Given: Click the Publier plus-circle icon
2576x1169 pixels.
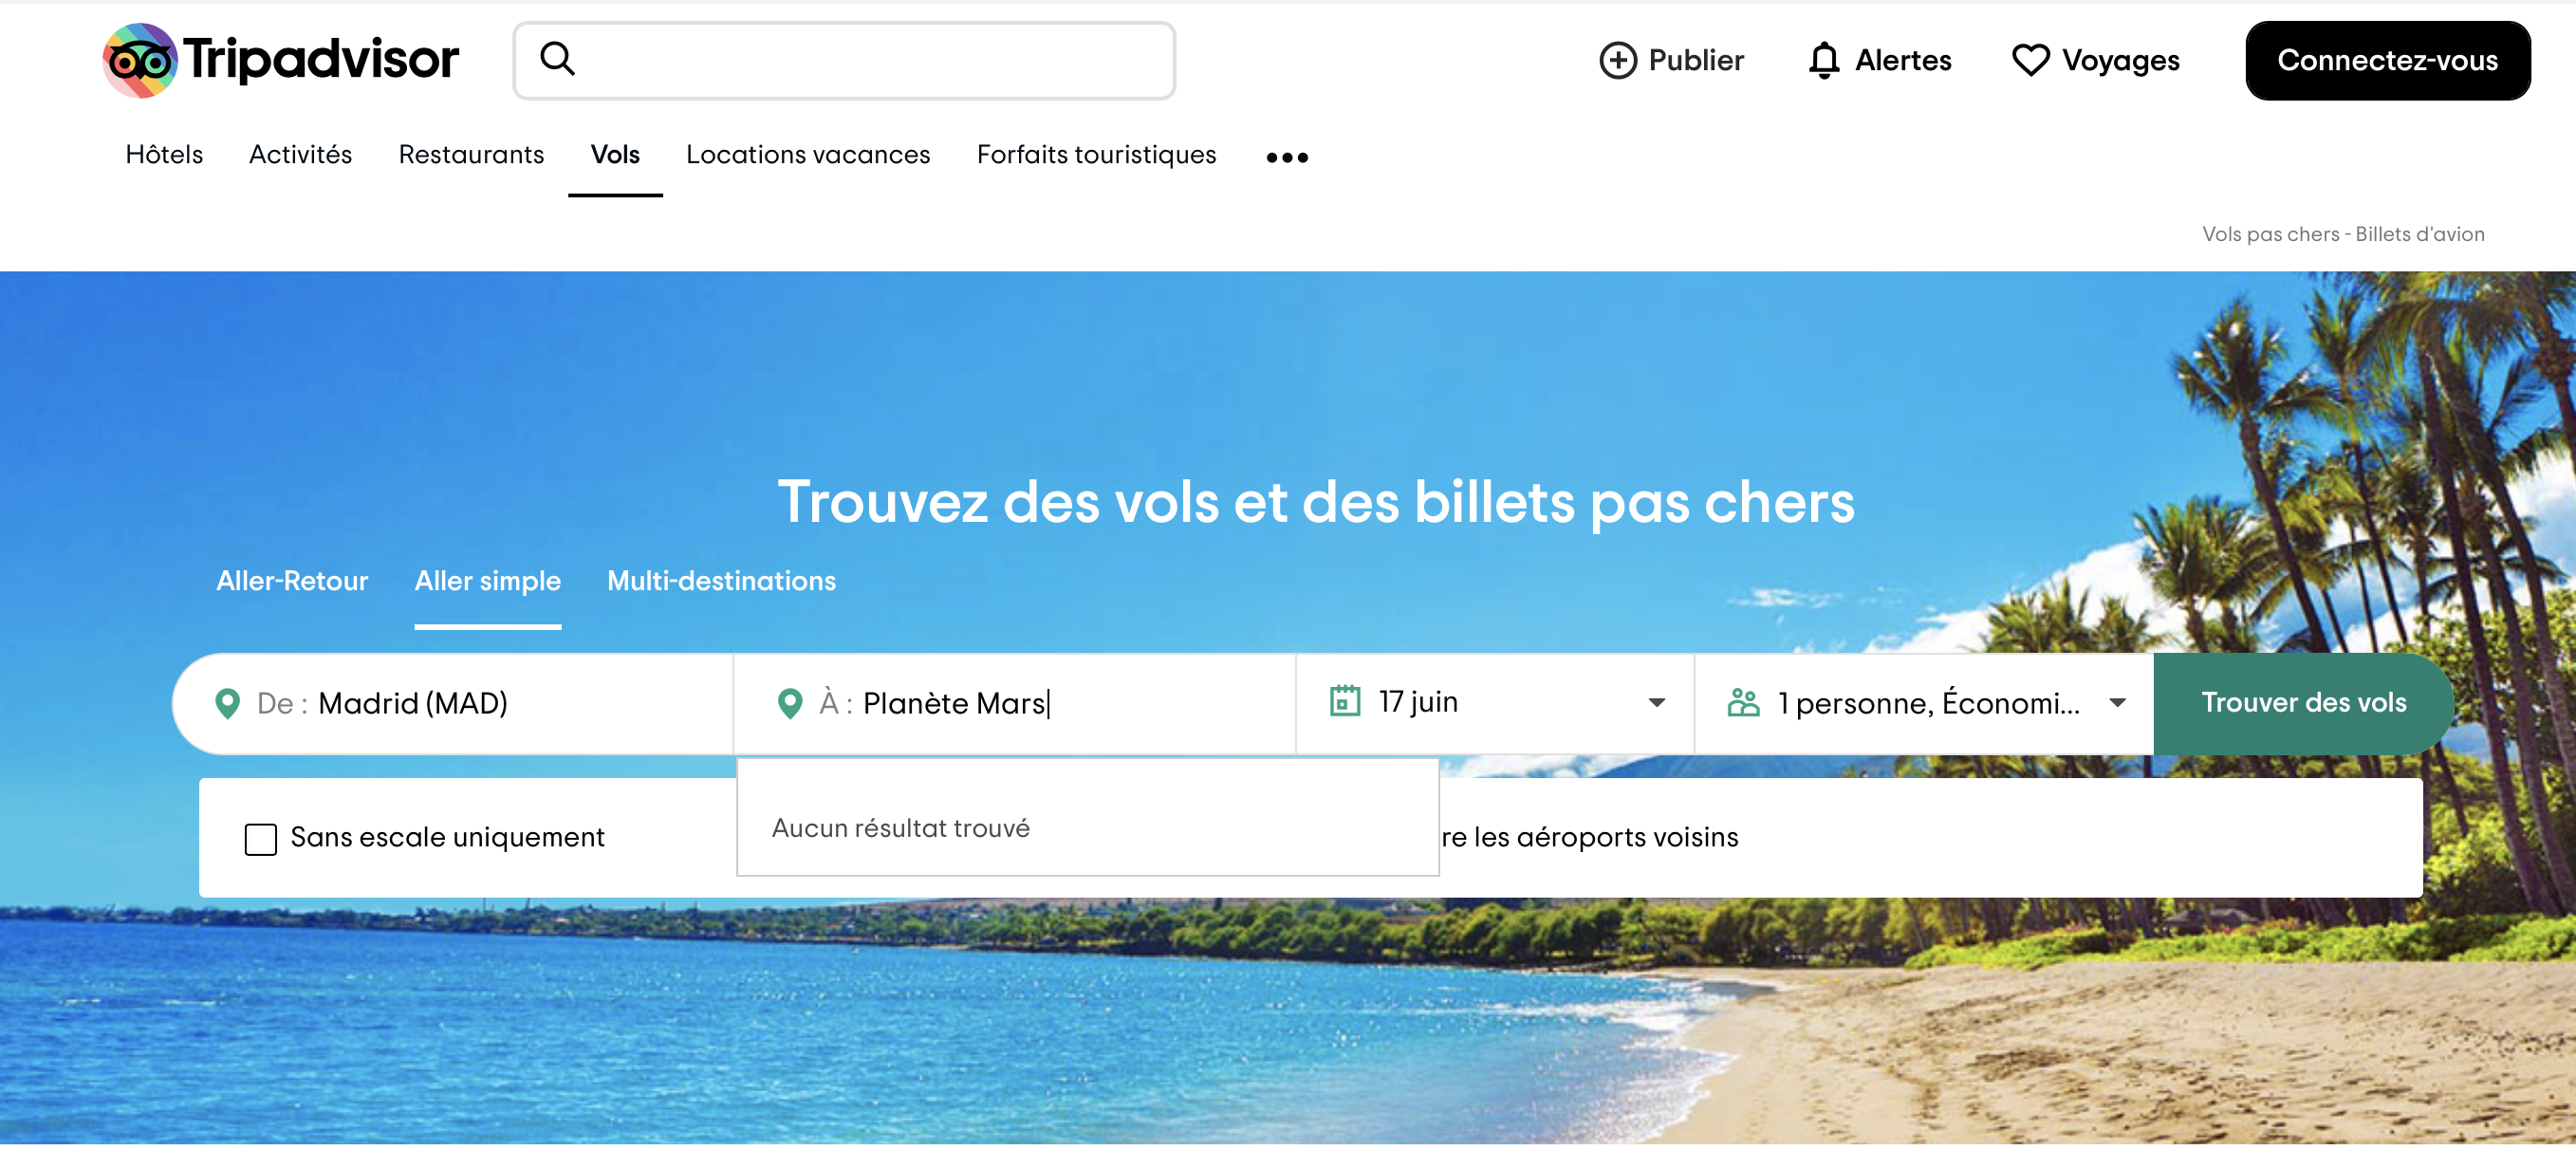Looking at the screenshot, I should pos(1617,60).
